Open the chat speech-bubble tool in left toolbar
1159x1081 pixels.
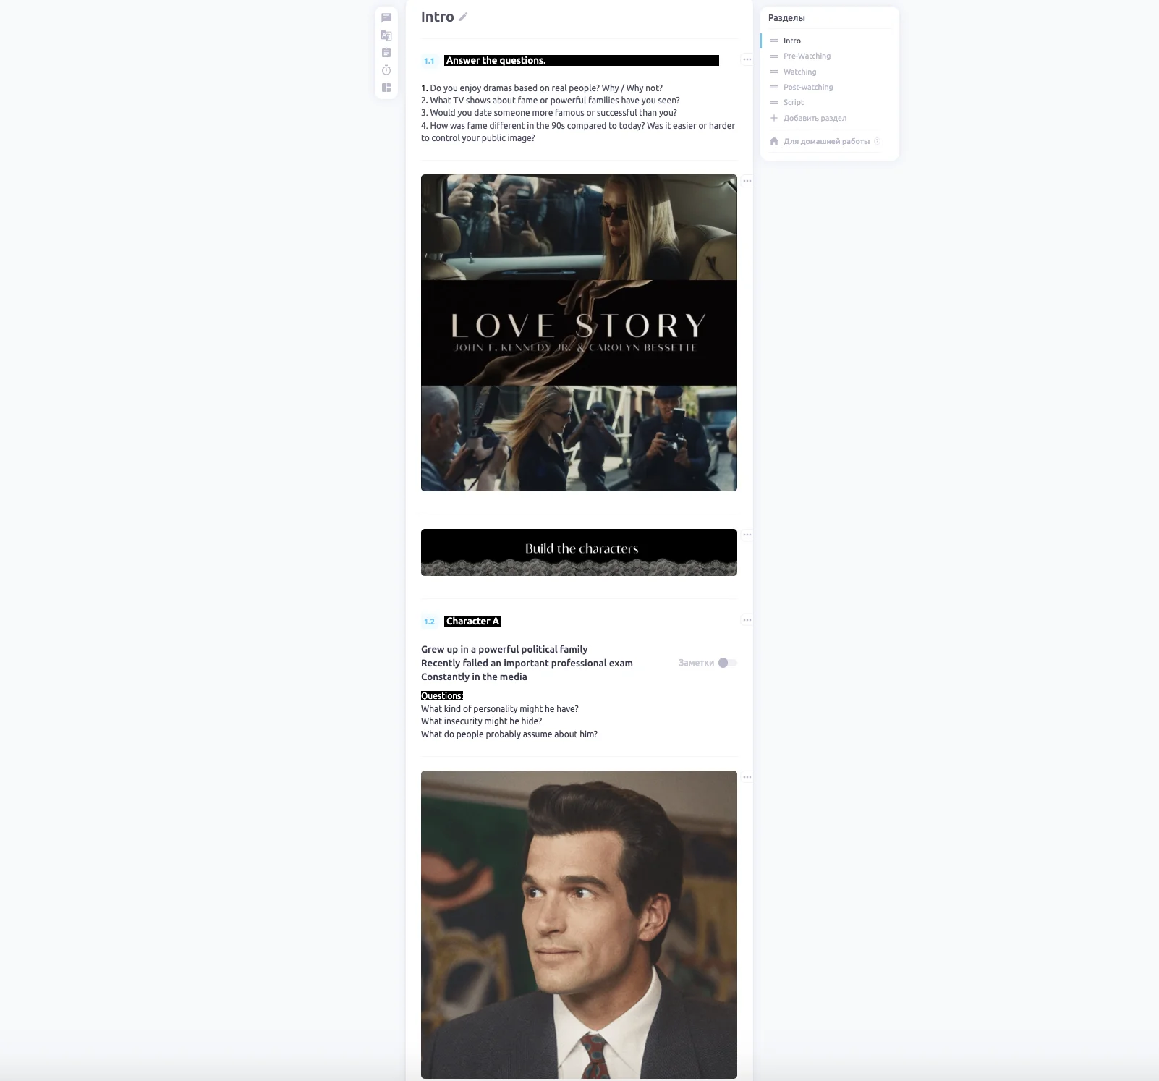(386, 17)
